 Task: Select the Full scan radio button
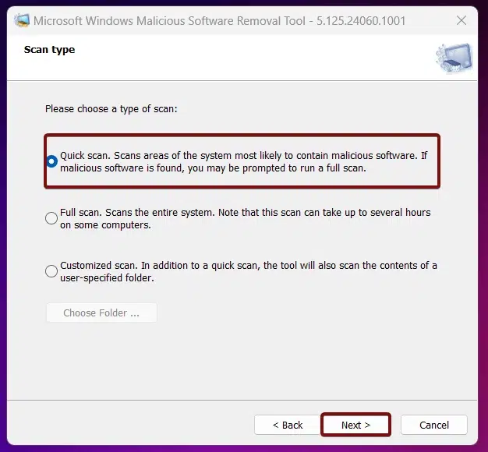click(x=51, y=218)
